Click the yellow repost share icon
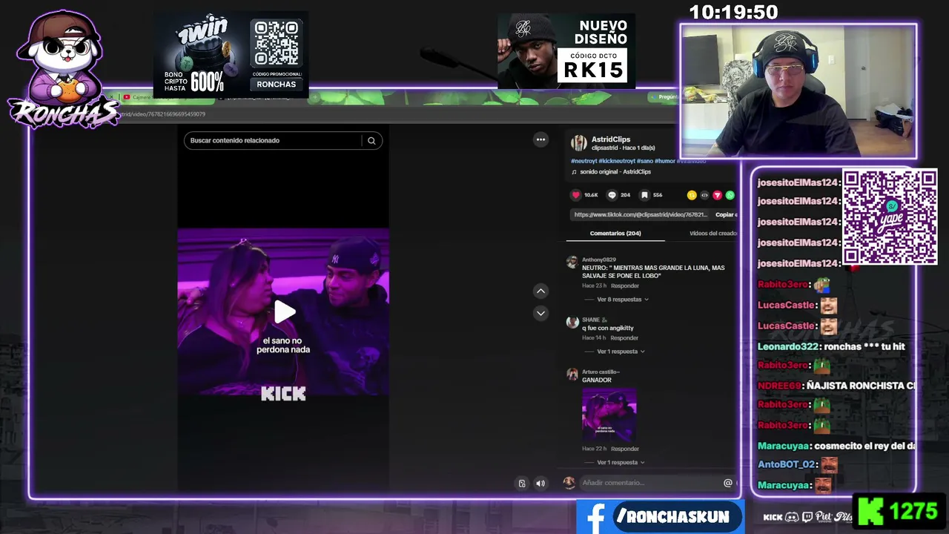 pos(692,195)
